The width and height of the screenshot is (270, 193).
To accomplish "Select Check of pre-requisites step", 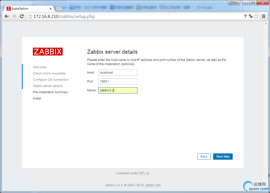I will (49, 73).
